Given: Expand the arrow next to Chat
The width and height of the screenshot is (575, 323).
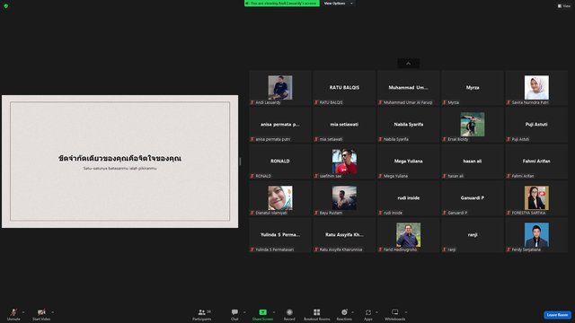Looking at the screenshot, I should coord(244,312).
